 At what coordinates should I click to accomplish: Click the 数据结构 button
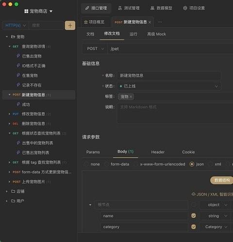click(x=222, y=180)
